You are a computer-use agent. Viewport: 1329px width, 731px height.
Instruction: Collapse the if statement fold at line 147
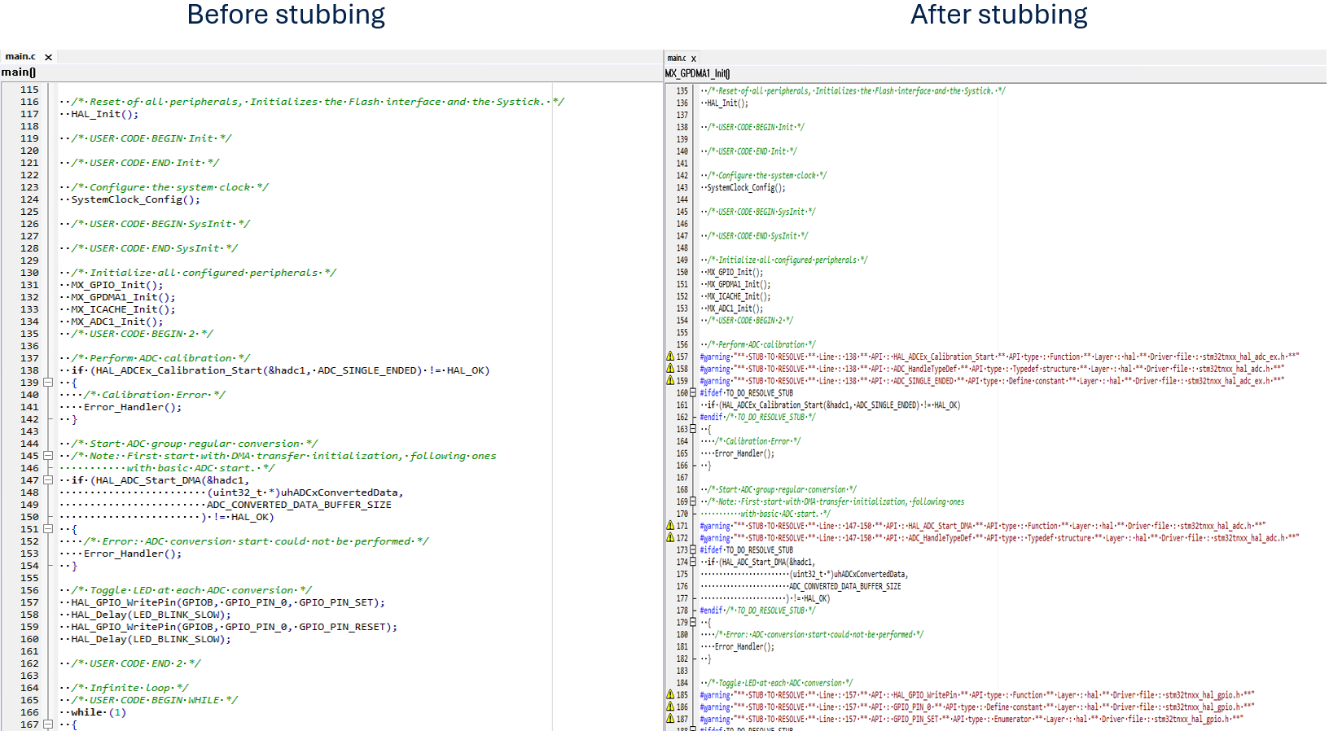(x=48, y=480)
